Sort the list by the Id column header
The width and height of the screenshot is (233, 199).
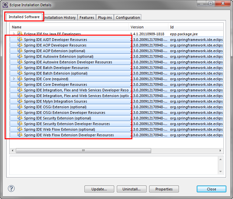click(x=196, y=27)
